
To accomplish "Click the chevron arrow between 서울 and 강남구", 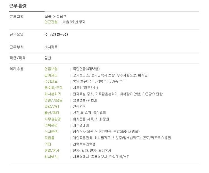I will click(54, 17).
